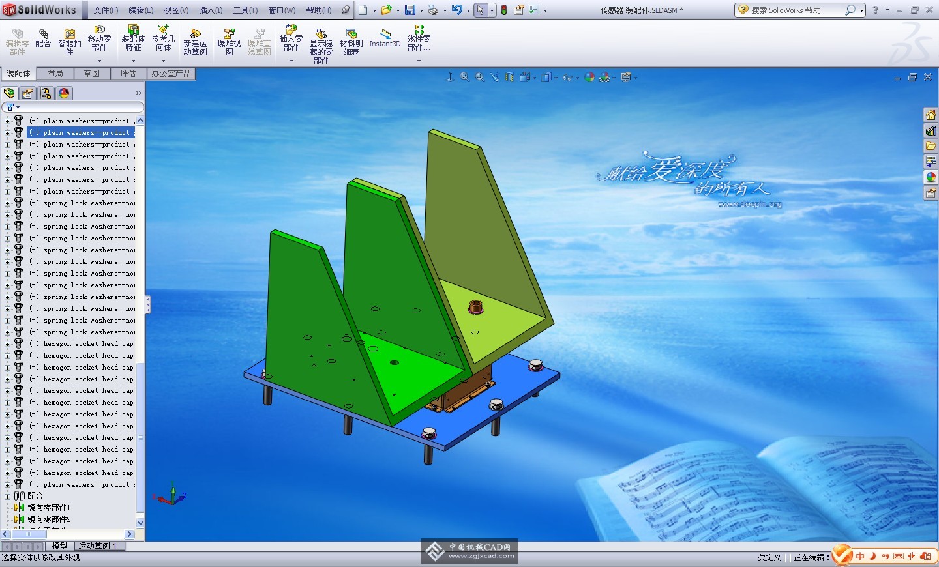Select the highlighted plain washers--product row
Viewport: 939px width, 567px height.
point(82,132)
